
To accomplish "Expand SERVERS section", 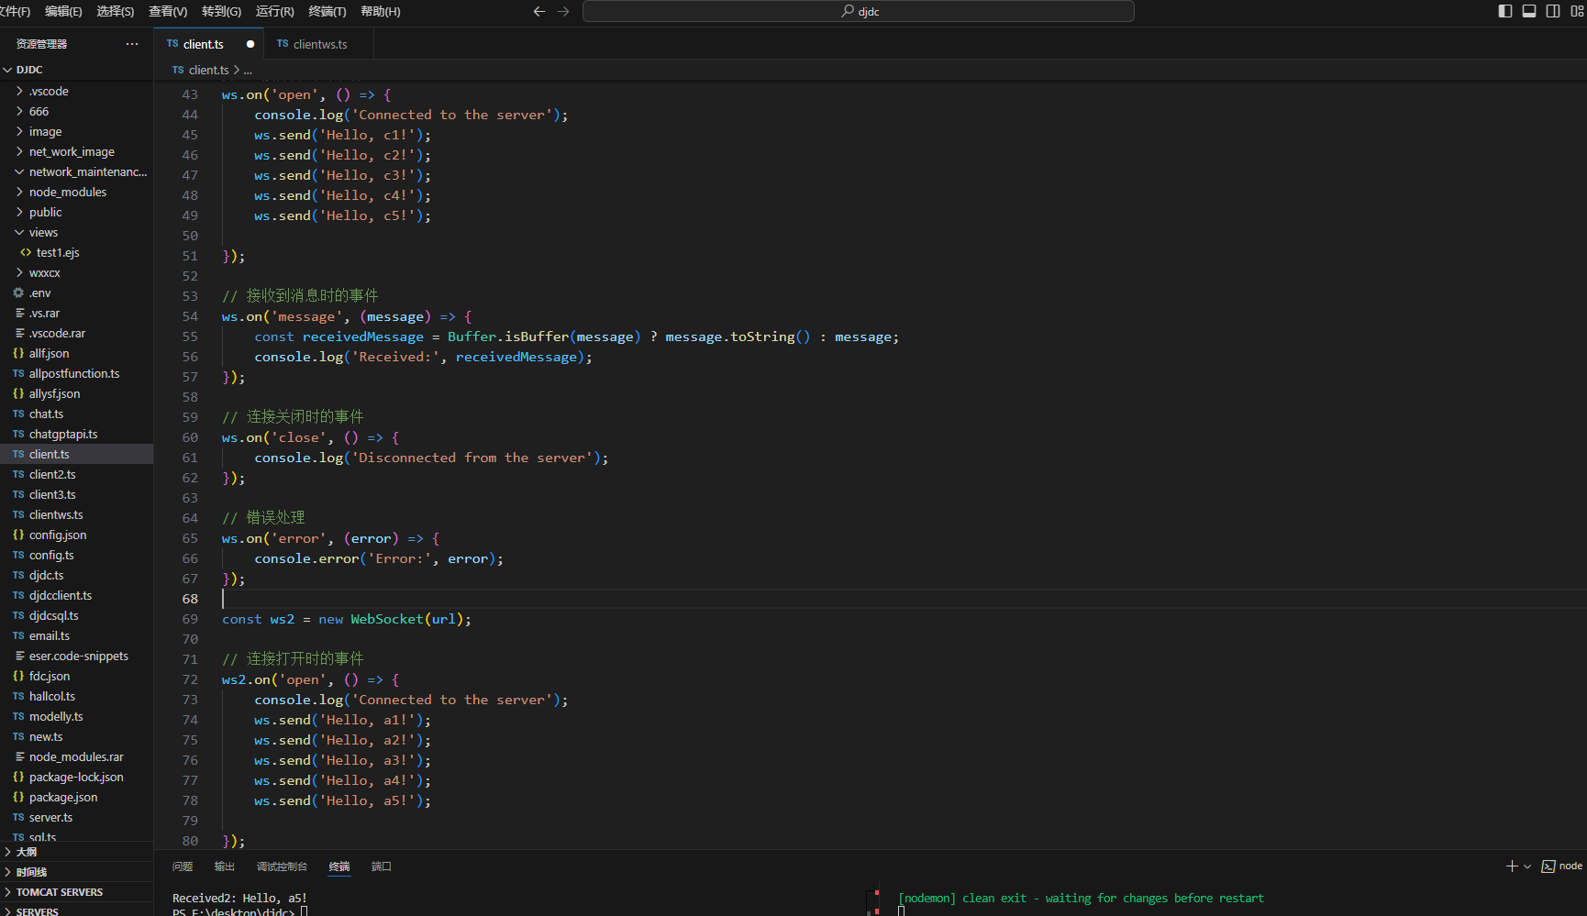I will (76, 910).
